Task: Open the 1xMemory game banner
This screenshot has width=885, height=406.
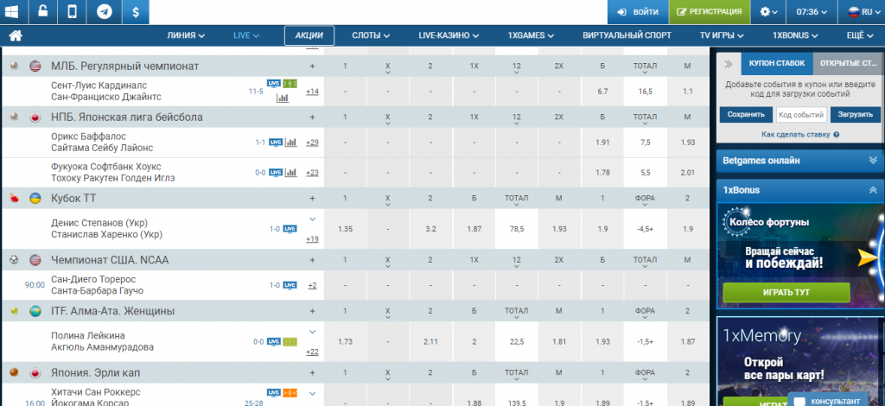Action: click(x=800, y=361)
